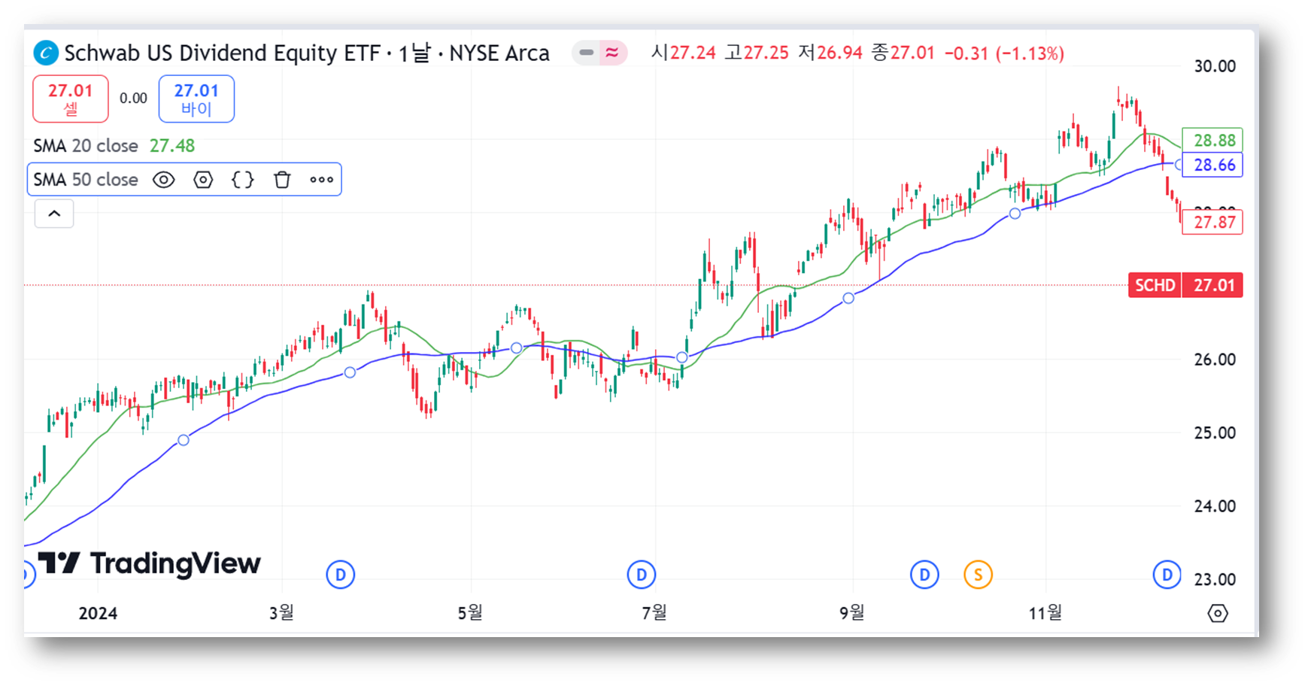Open chart settings hexagon at bottom right
This screenshot has width=1308, height=686.
point(1218,613)
